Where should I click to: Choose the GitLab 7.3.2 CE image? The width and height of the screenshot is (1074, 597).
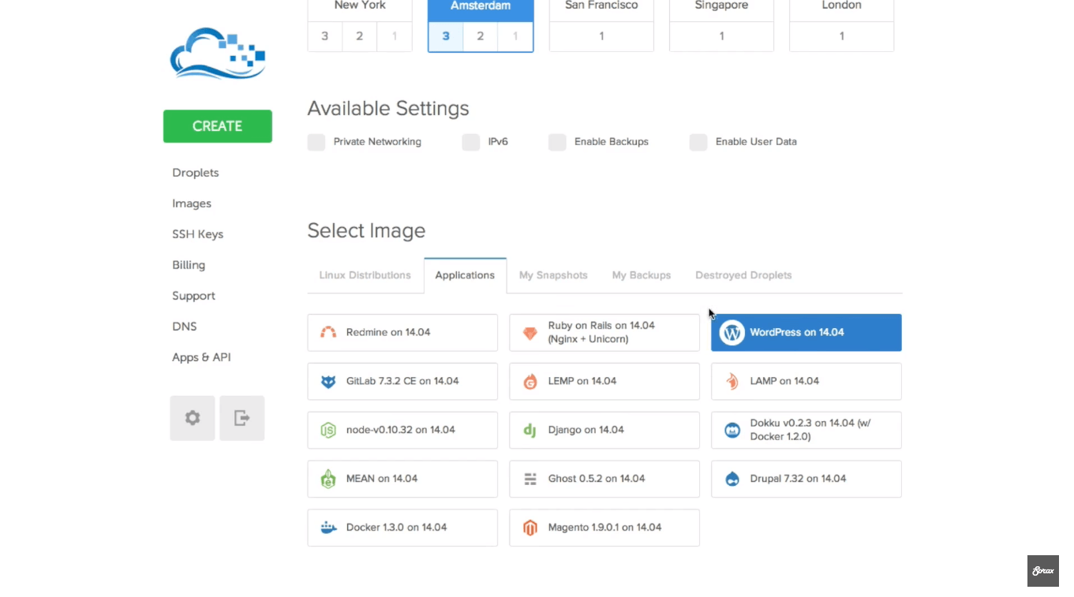click(402, 382)
